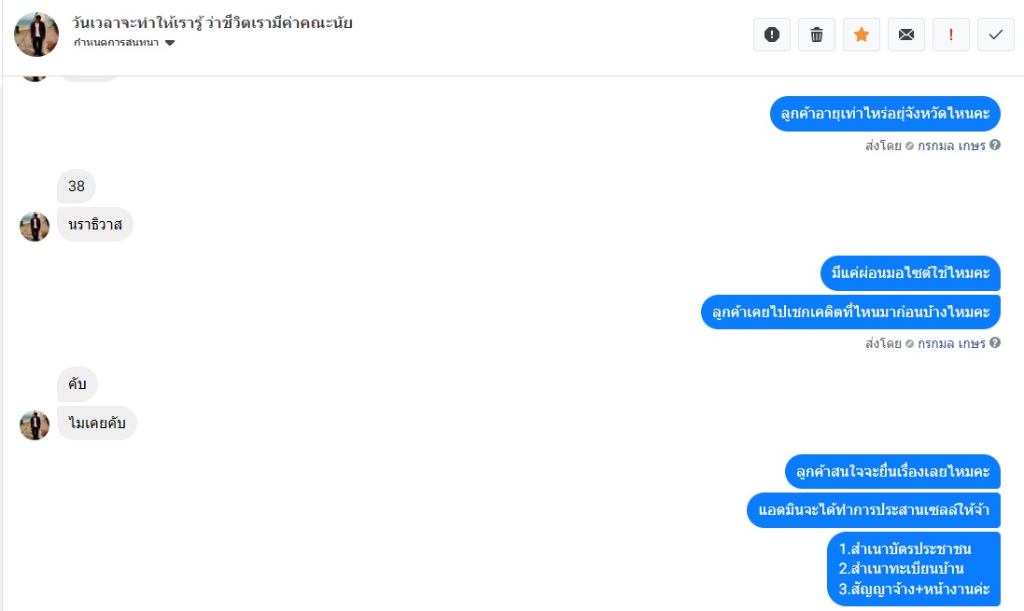Image resolution: width=1024 pixels, height=611 pixels.
Task: Click the sender avatar beside 'ไมเคยคับ' message
Action: [35, 425]
